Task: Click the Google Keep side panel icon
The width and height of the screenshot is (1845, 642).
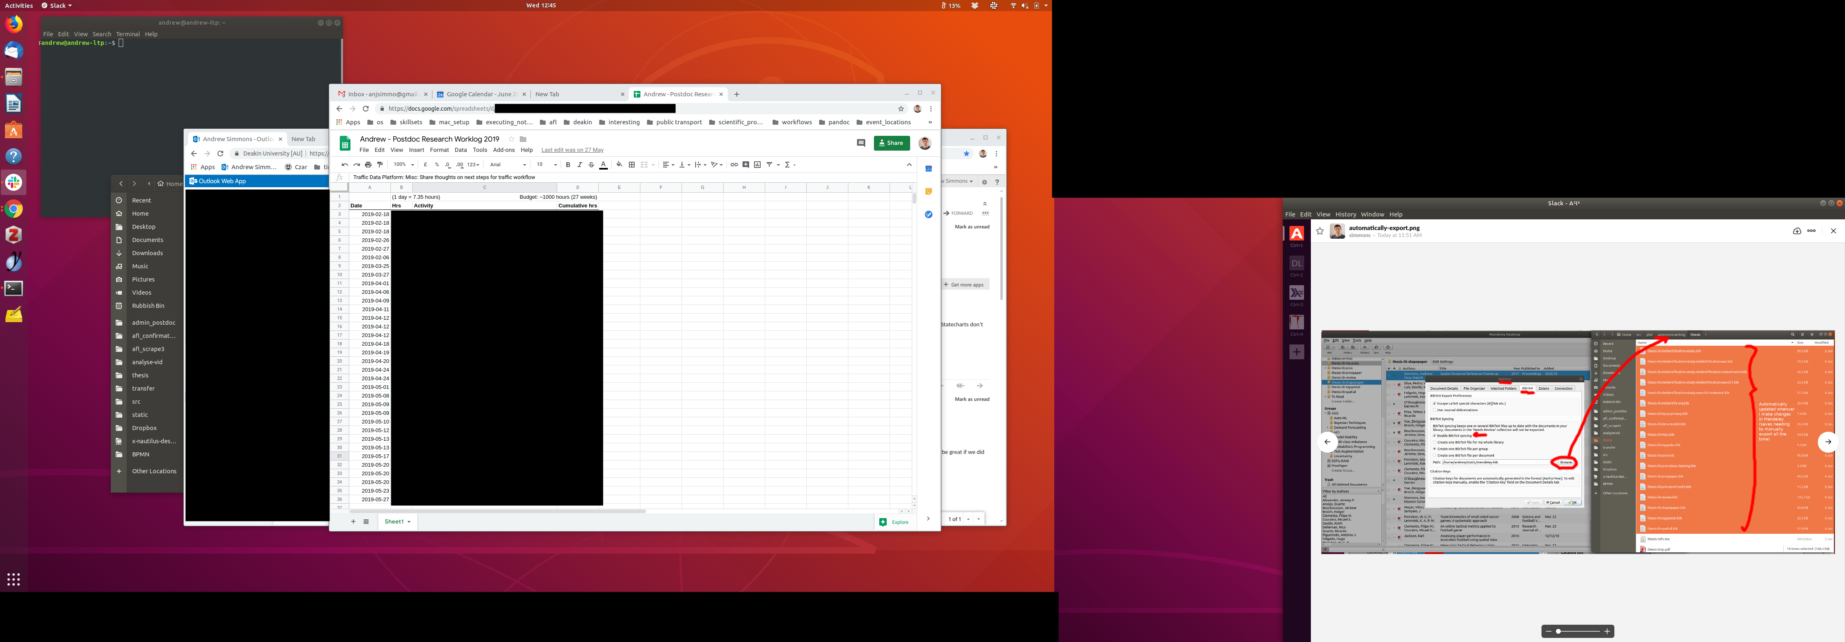Action: tap(928, 192)
